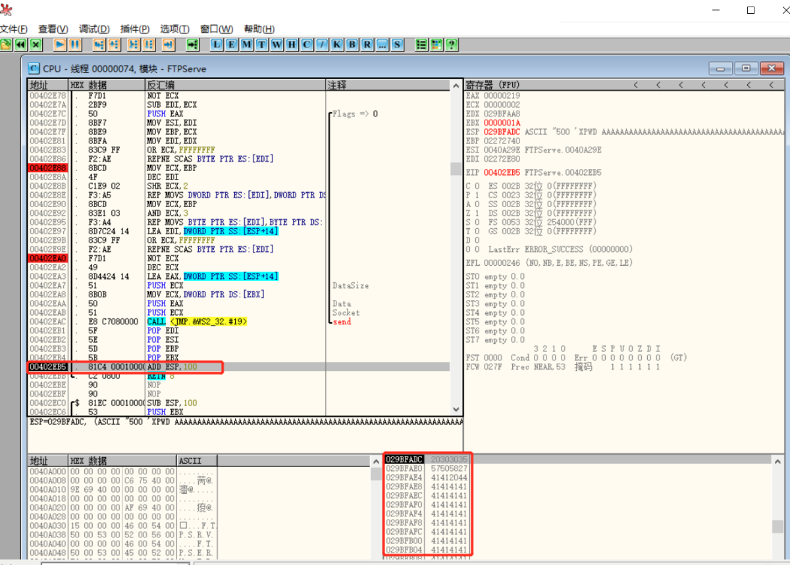Close the program with the X toolbar icon
The width and height of the screenshot is (790, 565).
tap(36, 45)
